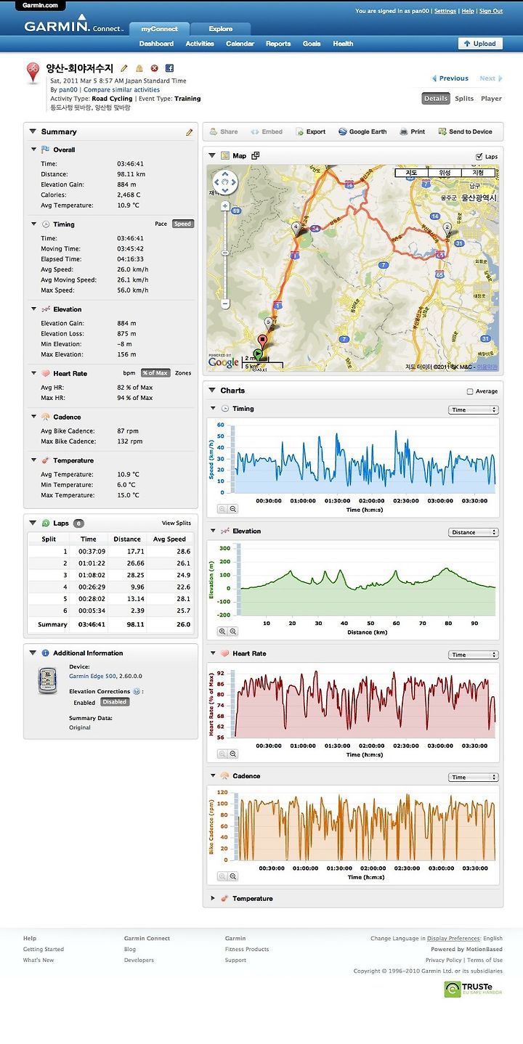
Task: Open the Dashboard menu item
Action: pyautogui.click(x=156, y=44)
